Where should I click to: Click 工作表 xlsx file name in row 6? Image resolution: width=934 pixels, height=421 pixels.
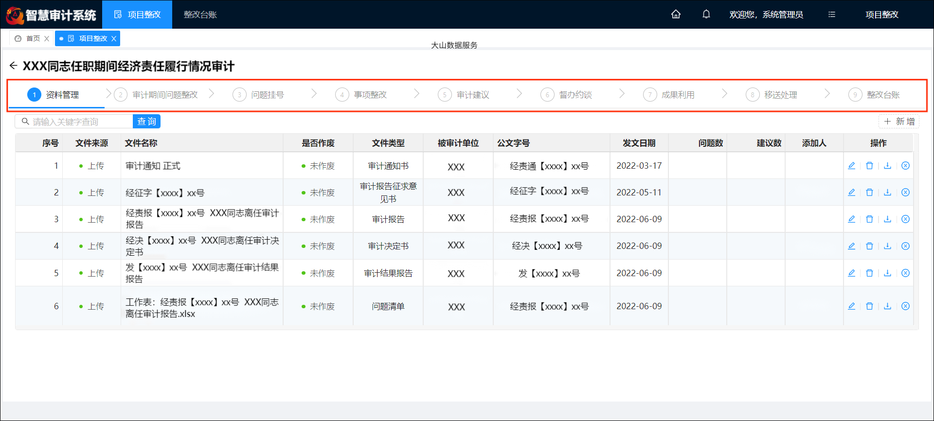point(202,308)
